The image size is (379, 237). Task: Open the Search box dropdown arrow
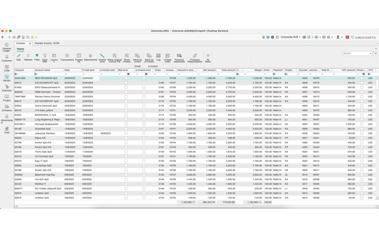(370, 54)
